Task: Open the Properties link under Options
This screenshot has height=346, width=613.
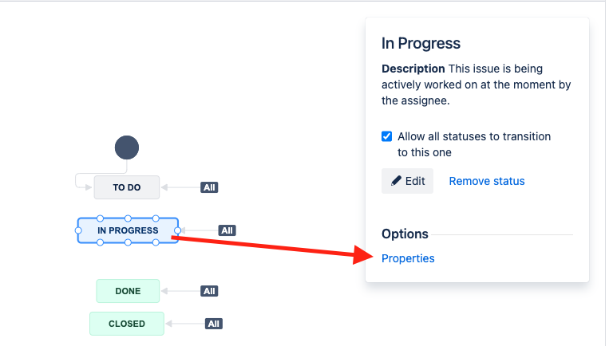Action: [x=408, y=258]
